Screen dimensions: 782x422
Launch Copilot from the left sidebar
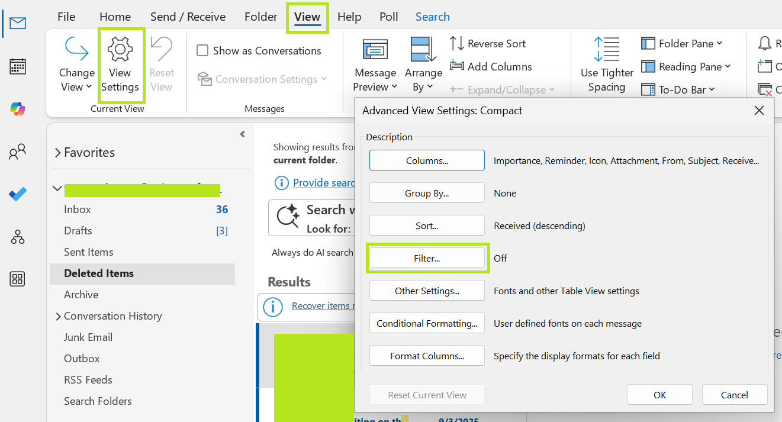click(18, 109)
